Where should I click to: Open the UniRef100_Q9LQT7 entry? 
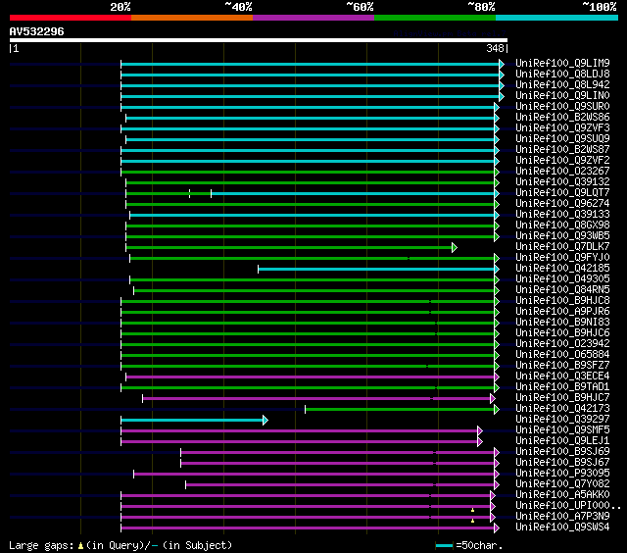562,193
